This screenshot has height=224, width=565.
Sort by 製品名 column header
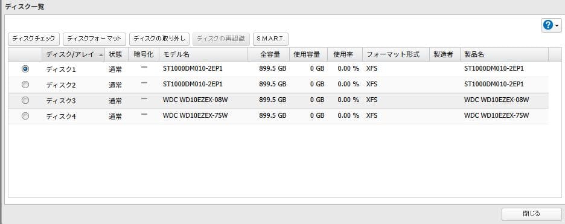[x=504, y=54]
